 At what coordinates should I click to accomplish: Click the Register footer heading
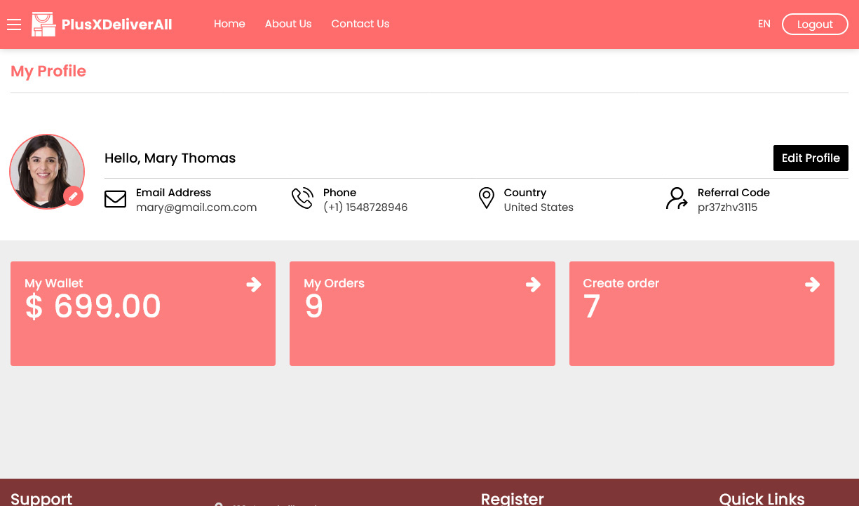[512, 498]
